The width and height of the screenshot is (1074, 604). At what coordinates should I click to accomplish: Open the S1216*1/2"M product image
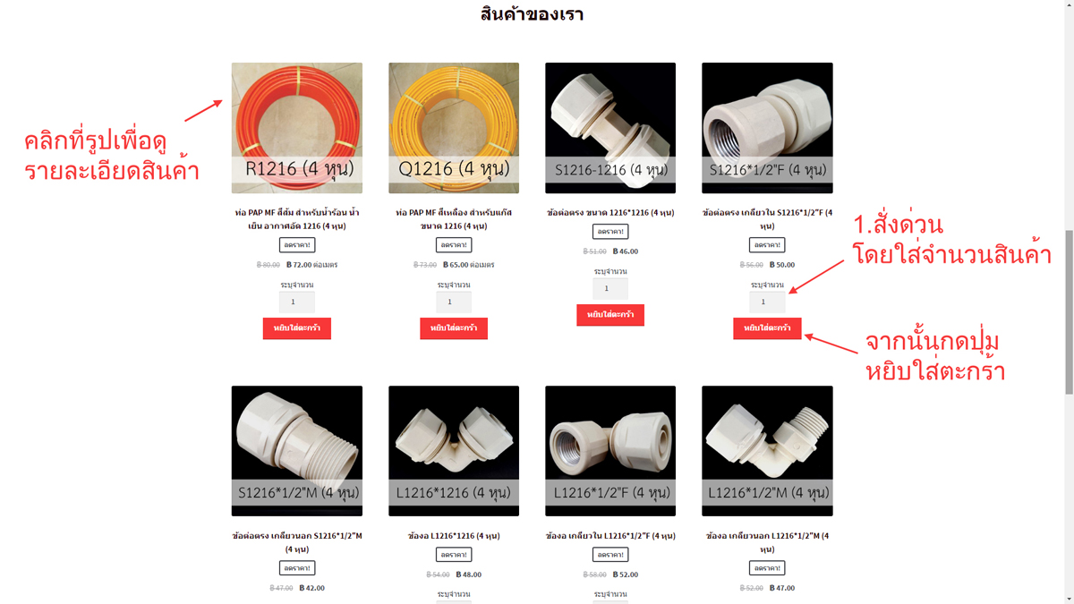[x=297, y=451]
